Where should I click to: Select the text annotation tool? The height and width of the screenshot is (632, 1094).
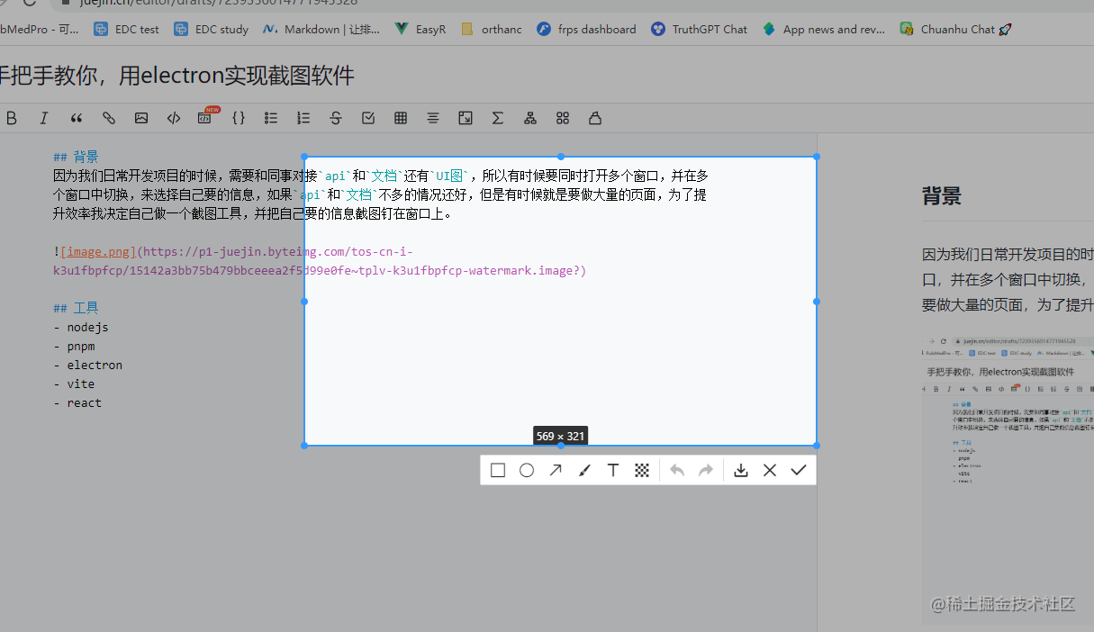tap(613, 469)
